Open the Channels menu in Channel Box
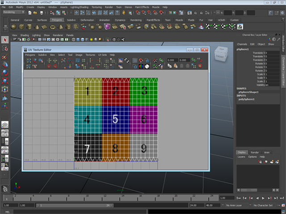The image size is (286, 214). 242,44
